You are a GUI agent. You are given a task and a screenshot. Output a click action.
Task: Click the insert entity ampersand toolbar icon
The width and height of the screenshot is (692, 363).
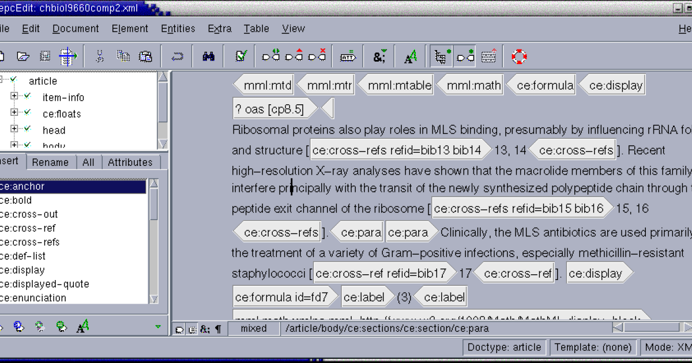[x=379, y=56]
